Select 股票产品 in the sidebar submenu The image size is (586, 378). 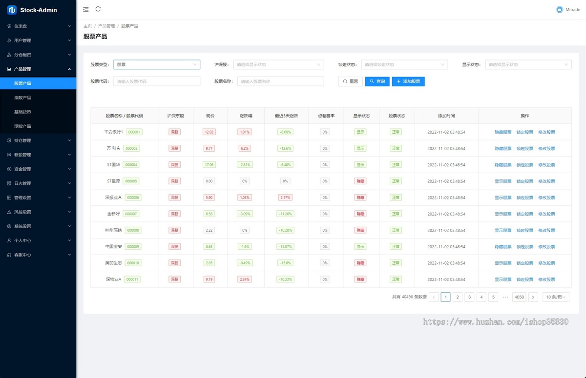(38, 83)
